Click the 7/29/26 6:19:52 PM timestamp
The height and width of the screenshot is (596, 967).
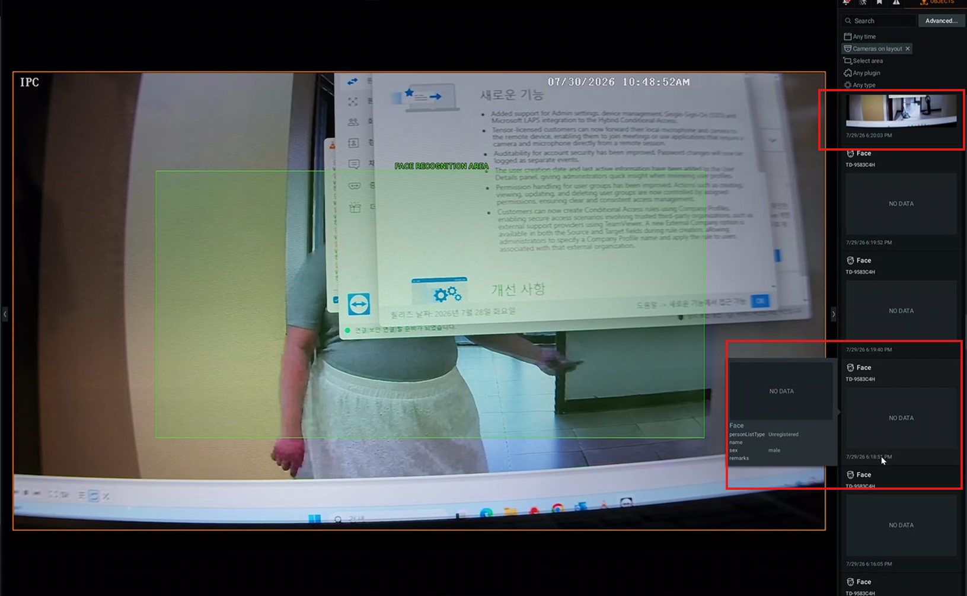pyautogui.click(x=869, y=243)
